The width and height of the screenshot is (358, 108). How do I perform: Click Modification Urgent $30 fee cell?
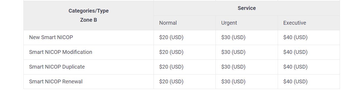[x=233, y=52]
